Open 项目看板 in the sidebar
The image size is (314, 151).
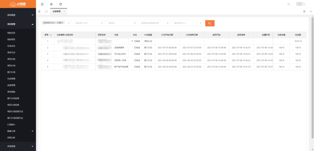pyautogui.click(x=11, y=92)
